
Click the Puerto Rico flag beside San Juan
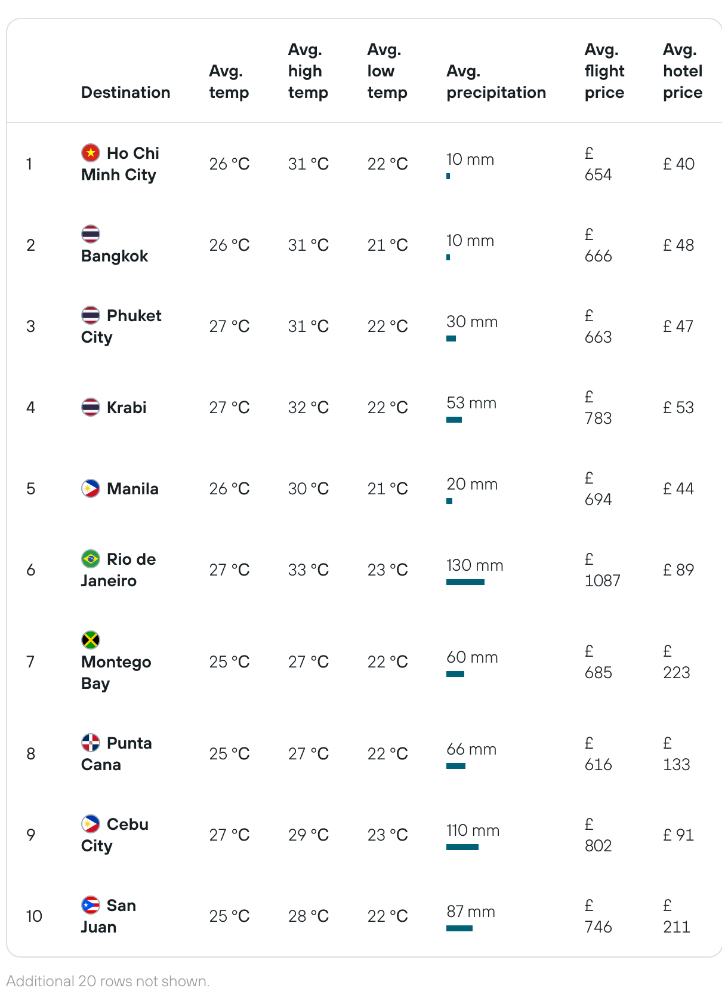(x=91, y=905)
